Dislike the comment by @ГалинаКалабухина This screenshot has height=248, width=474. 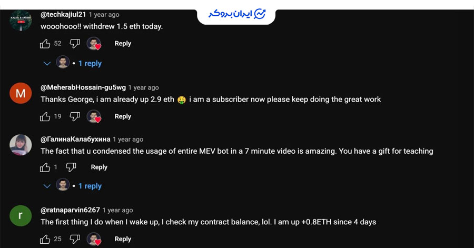[x=71, y=167]
